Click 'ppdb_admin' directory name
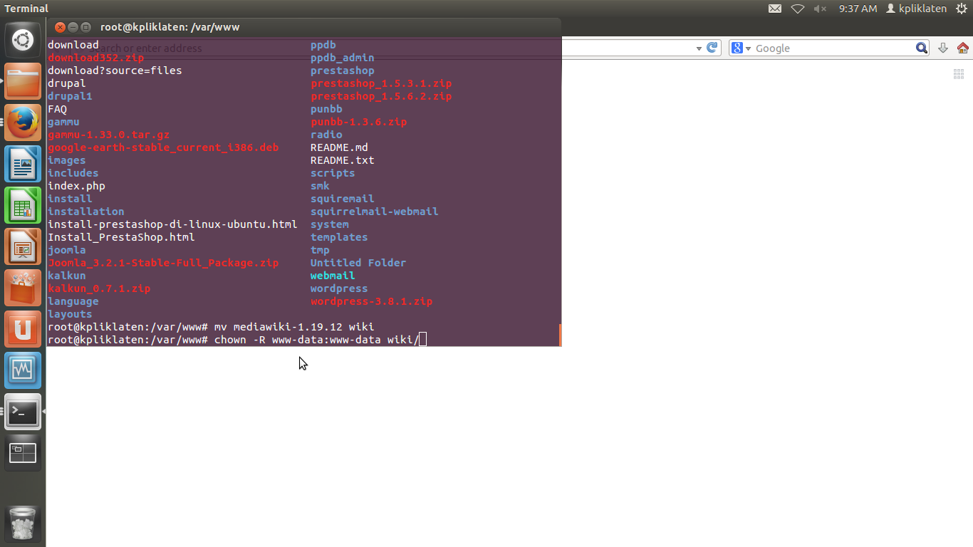Screen dimensions: 973x547 click(342, 58)
